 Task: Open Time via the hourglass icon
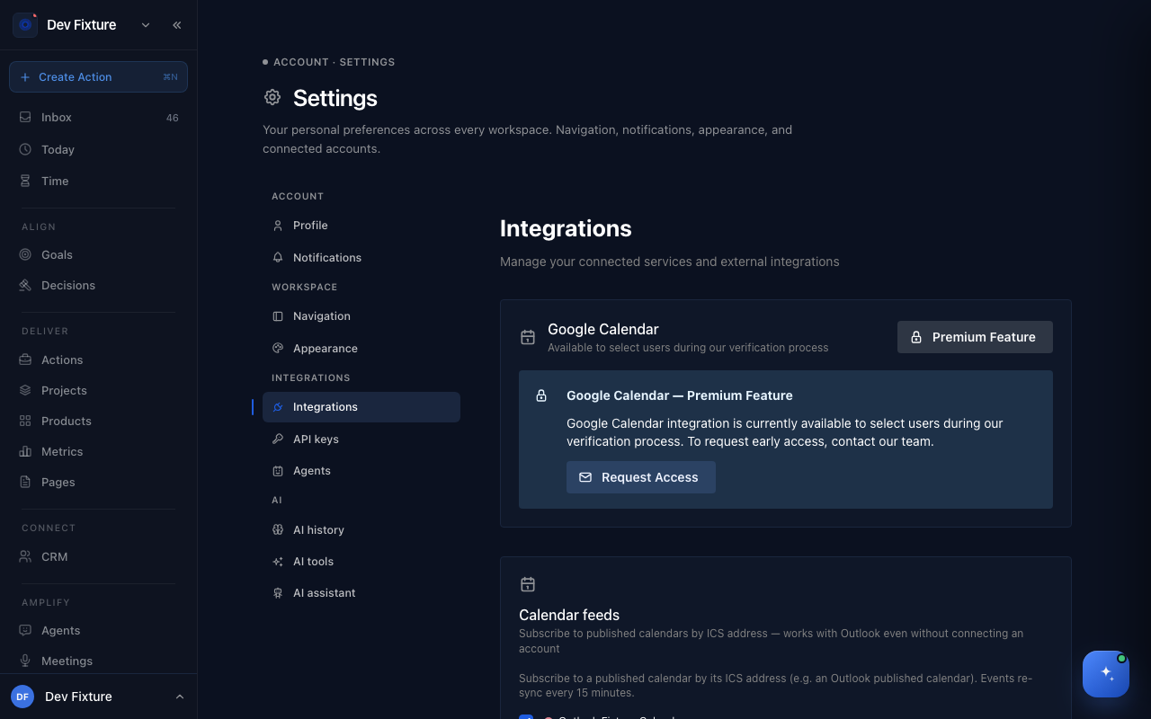point(25,181)
